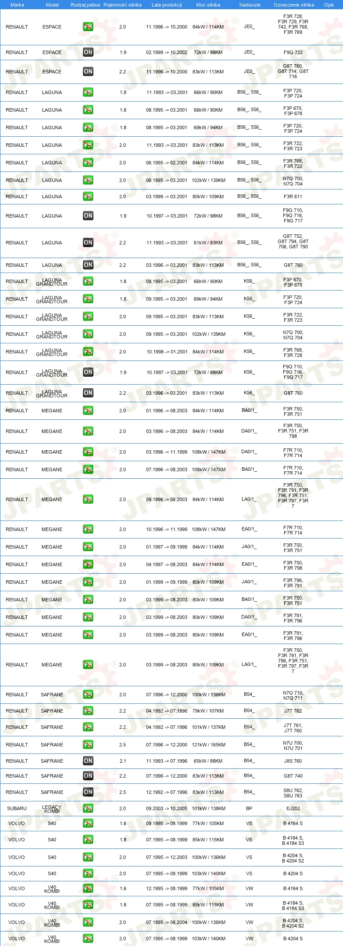The width and height of the screenshot is (343, 946).
Task: Click the engine code J8S 760
Action: click(293, 761)
